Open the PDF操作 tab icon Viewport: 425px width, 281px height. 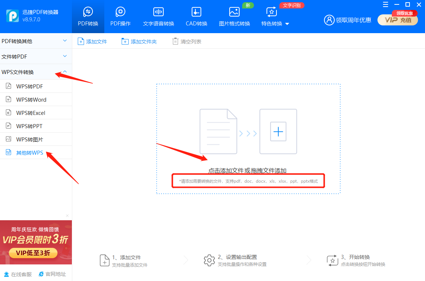[120, 12]
